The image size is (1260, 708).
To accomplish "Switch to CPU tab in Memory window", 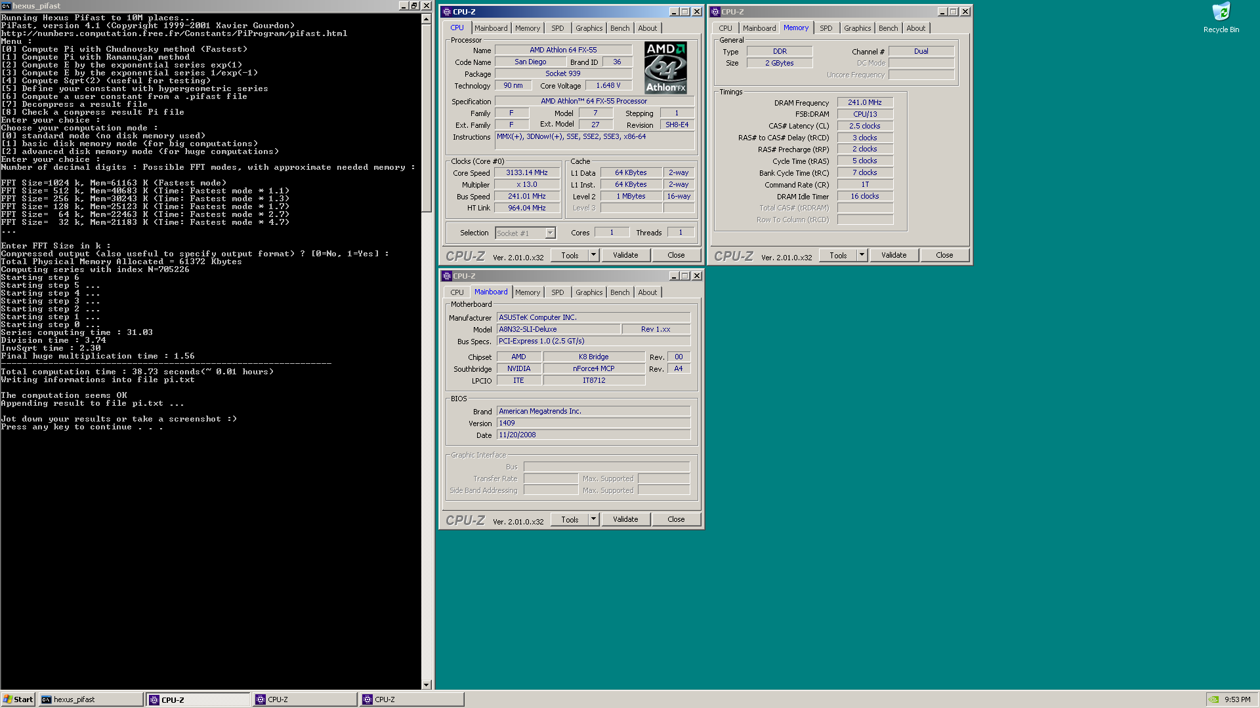I will tap(725, 28).
